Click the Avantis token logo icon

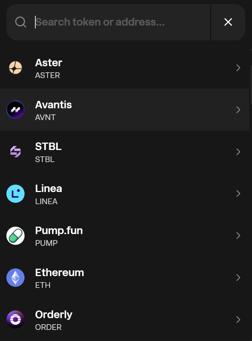pos(15,110)
